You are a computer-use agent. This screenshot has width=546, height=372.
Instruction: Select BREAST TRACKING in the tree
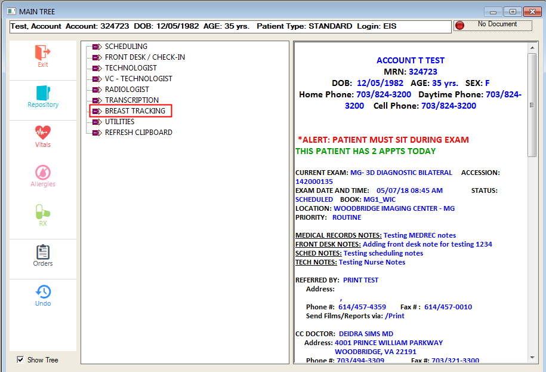pyautogui.click(x=135, y=111)
